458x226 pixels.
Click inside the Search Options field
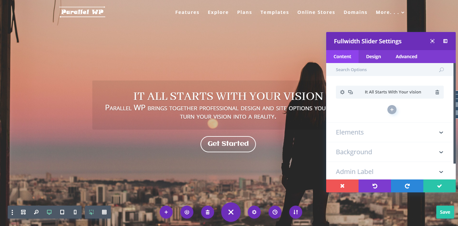tap(390, 70)
